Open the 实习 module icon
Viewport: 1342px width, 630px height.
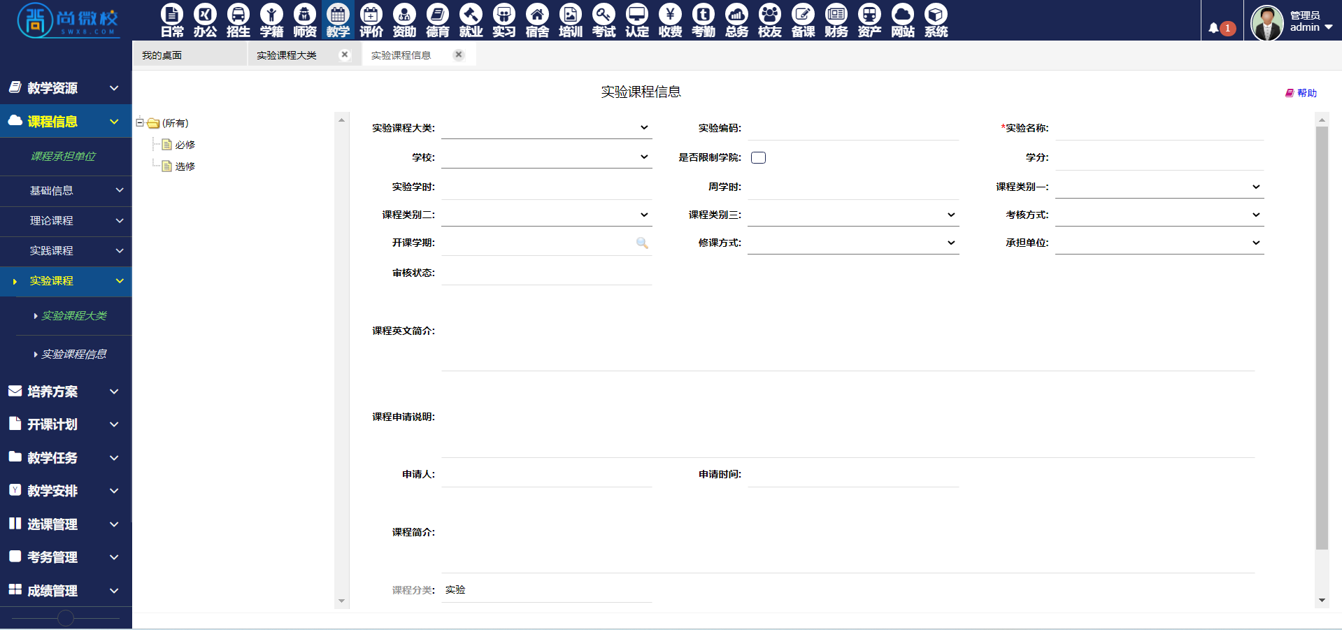pos(504,20)
